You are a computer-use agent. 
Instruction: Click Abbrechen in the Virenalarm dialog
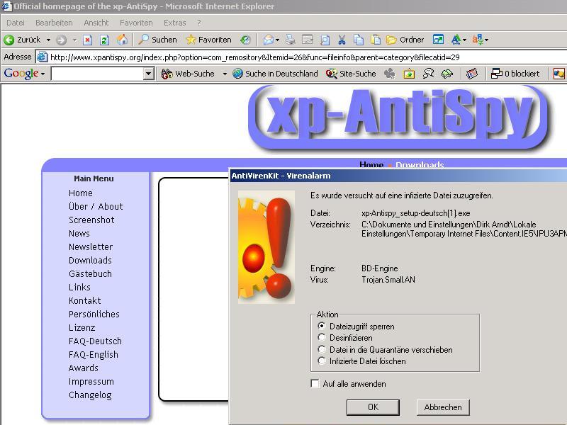tap(443, 407)
